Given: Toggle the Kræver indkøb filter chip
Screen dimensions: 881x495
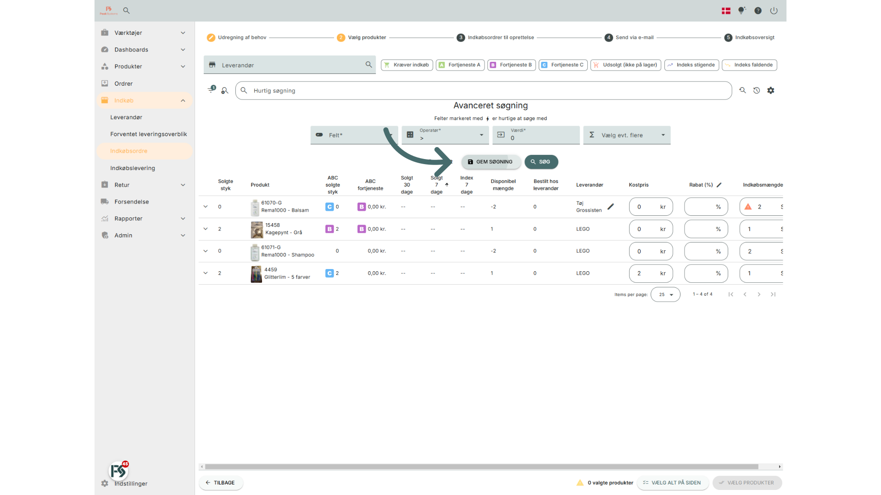Looking at the screenshot, I should click(x=407, y=65).
